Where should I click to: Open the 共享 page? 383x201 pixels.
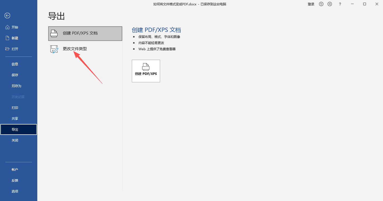pos(19,118)
